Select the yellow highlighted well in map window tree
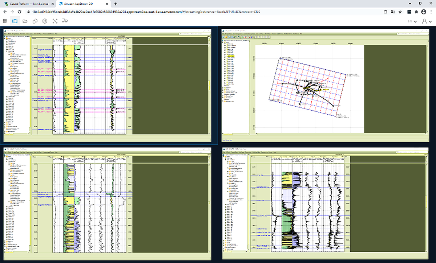 (232, 57)
